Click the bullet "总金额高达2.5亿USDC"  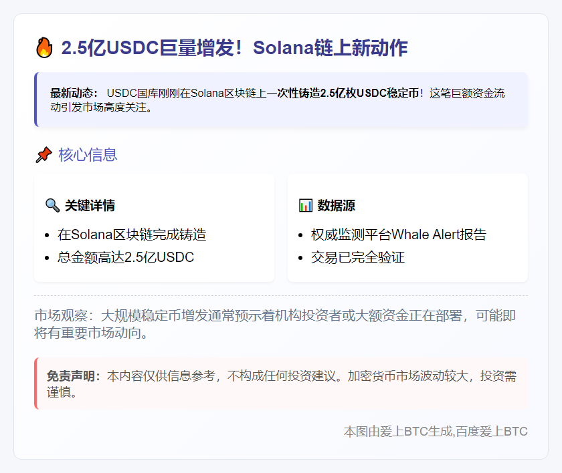pos(126,257)
